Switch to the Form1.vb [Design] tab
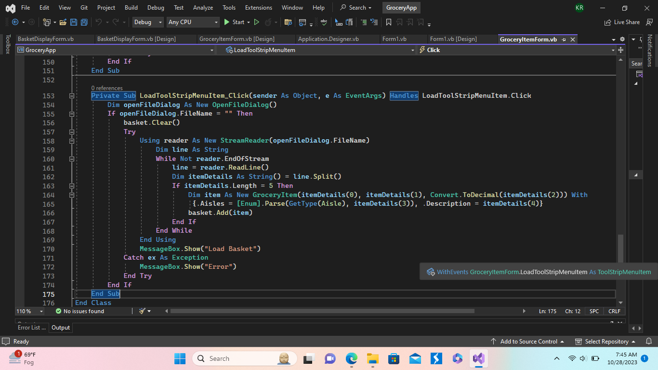This screenshot has width=658, height=370. coord(453,39)
